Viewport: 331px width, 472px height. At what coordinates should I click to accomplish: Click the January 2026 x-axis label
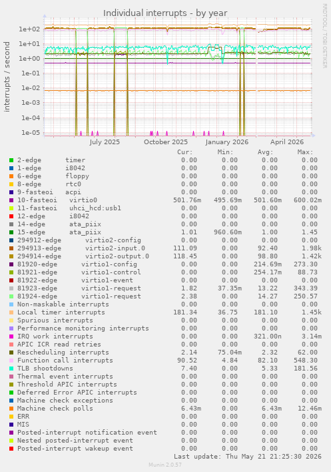[x=227, y=142]
